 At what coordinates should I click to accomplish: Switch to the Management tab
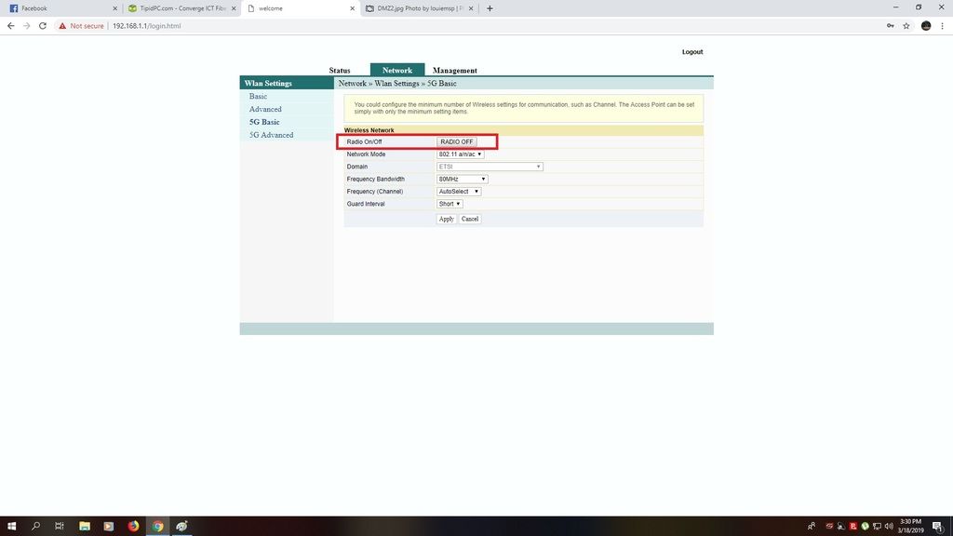click(455, 70)
